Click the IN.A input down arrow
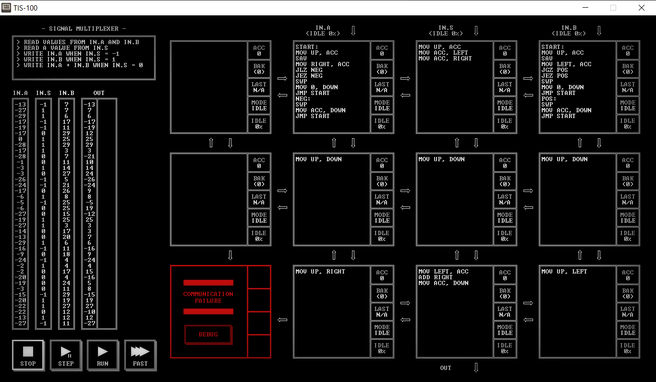This screenshot has width=656, height=382. click(x=353, y=31)
